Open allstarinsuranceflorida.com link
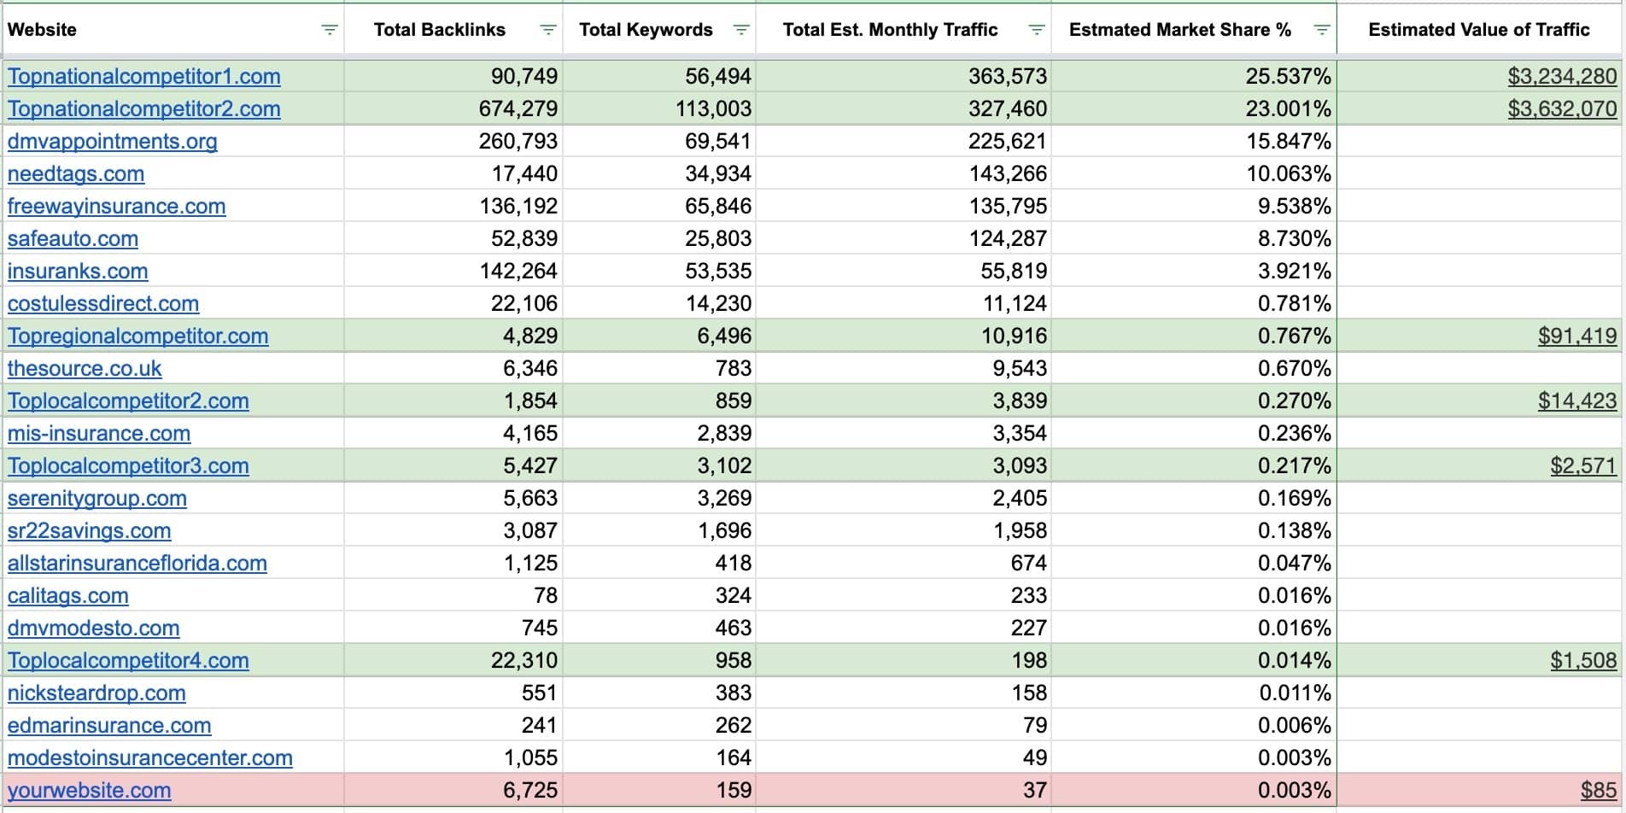The height and width of the screenshot is (813, 1626). (x=137, y=564)
